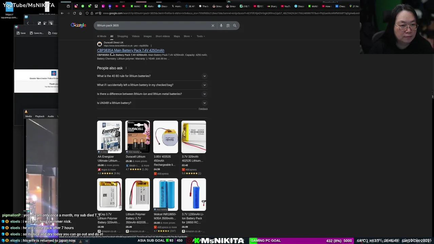Open VLC Media menu
434x244 pixels.
pos(28,116)
